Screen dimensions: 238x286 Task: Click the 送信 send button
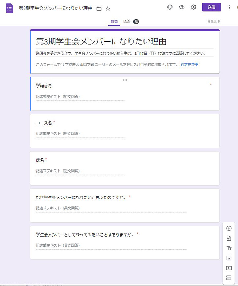[x=211, y=7]
